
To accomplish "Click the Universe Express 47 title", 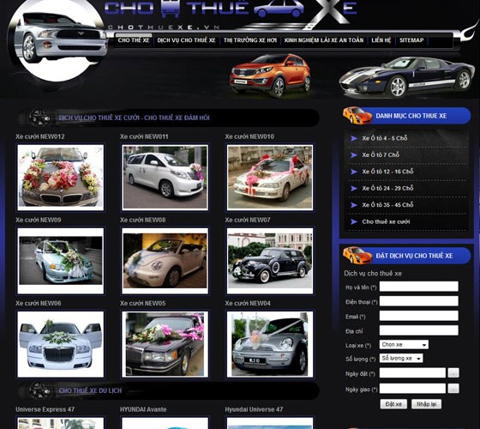I will [45, 410].
